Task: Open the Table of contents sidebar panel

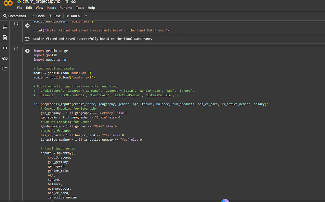Action: click(5, 28)
